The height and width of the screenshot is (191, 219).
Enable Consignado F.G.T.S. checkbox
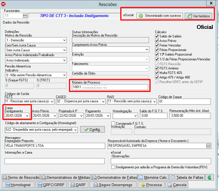pos(113,123)
